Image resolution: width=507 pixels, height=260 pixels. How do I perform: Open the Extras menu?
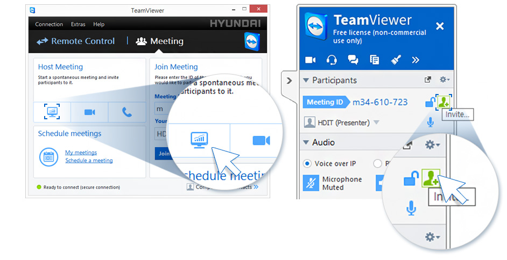78,24
